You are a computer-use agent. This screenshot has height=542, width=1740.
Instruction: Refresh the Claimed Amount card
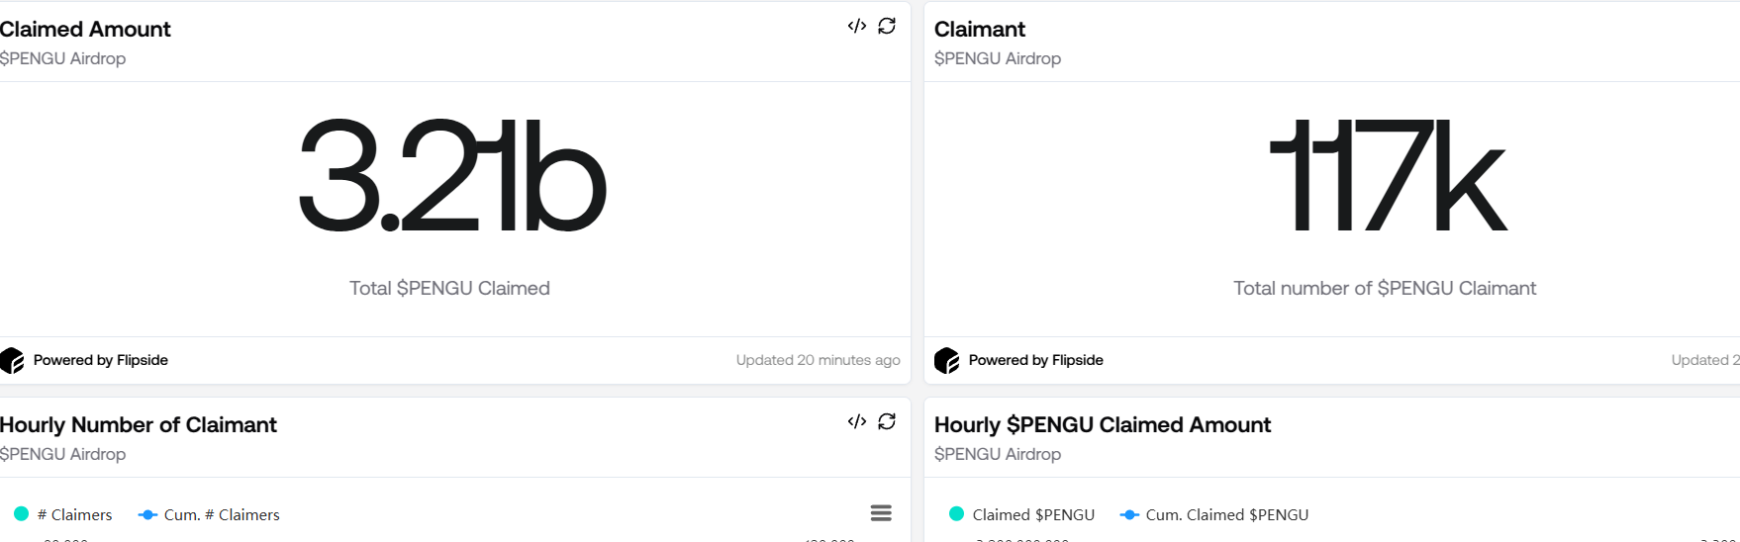(x=887, y=26)
